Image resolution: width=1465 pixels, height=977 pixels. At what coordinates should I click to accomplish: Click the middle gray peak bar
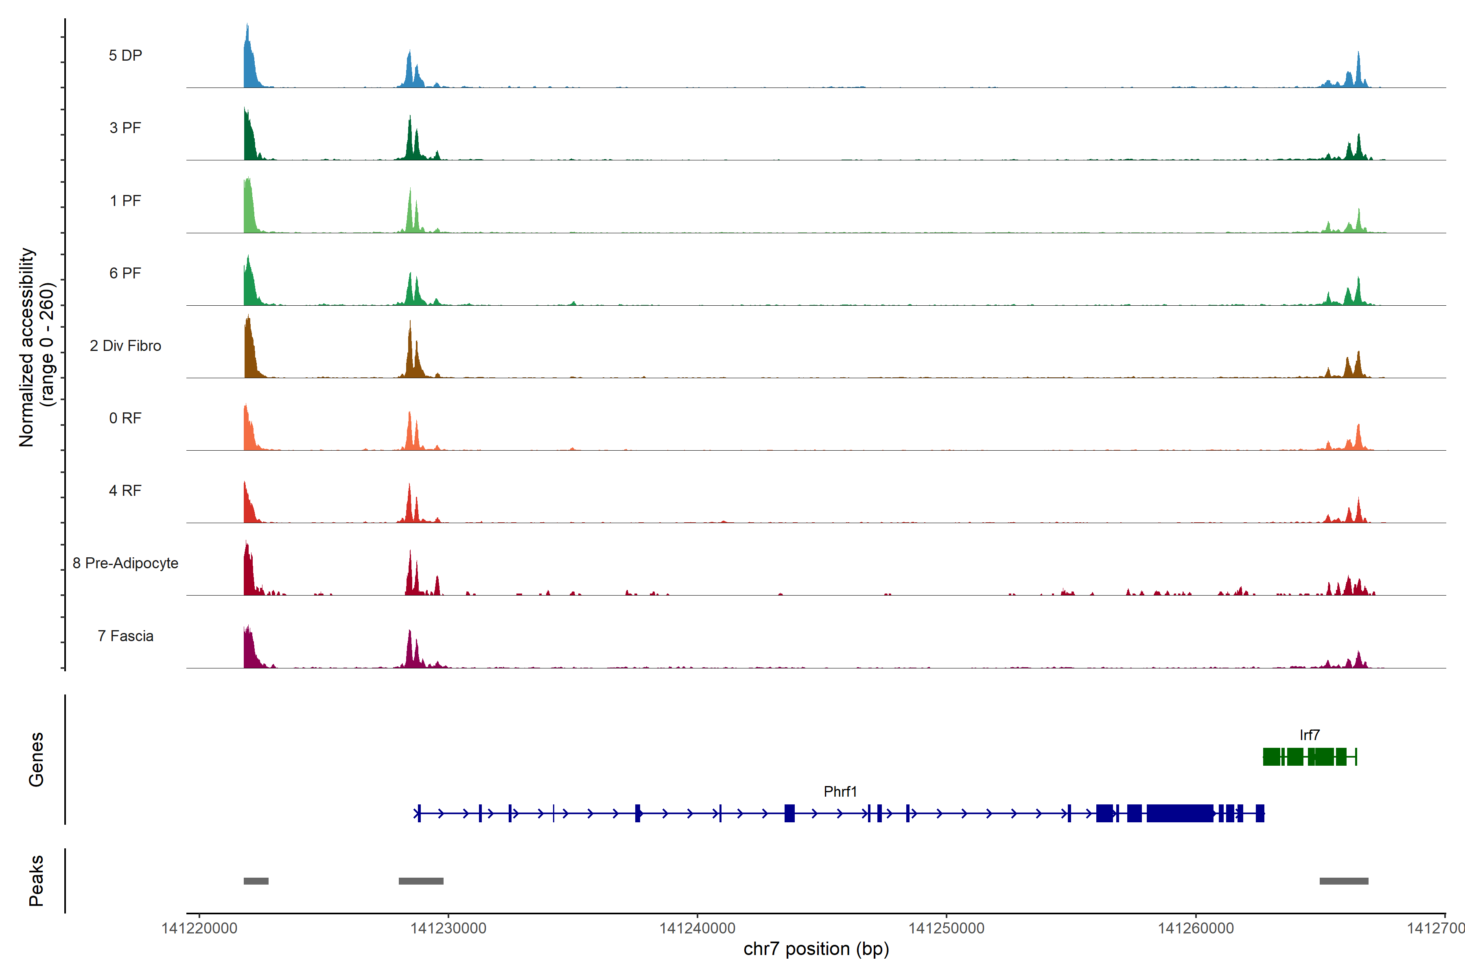[421, 881]
